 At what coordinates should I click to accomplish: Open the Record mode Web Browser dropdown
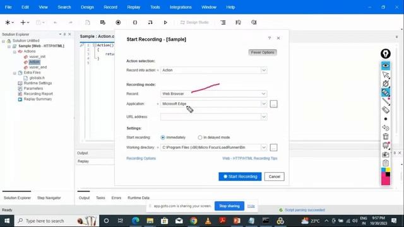(264, 94)
